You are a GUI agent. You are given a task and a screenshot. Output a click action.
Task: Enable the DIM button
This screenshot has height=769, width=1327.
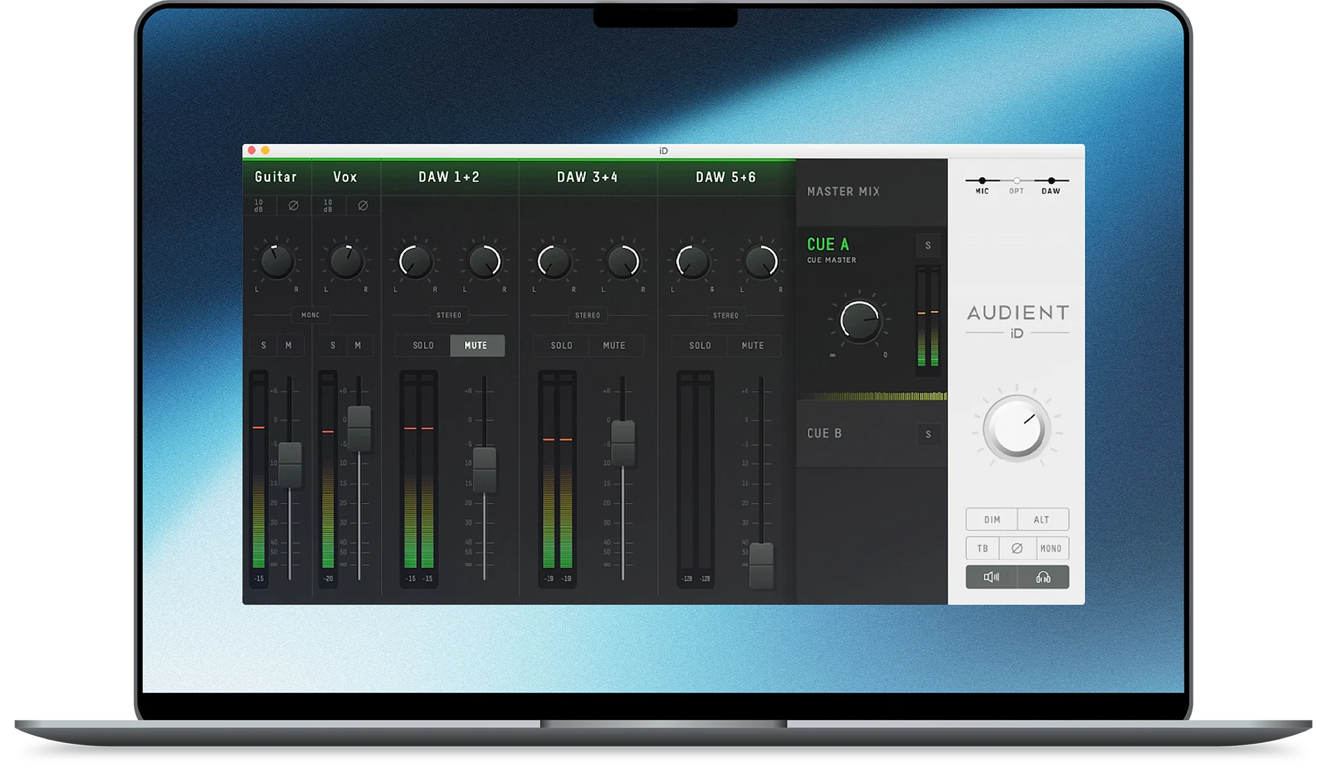992,520
